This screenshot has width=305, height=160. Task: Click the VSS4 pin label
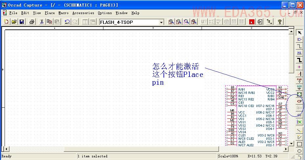pos(242,132)
